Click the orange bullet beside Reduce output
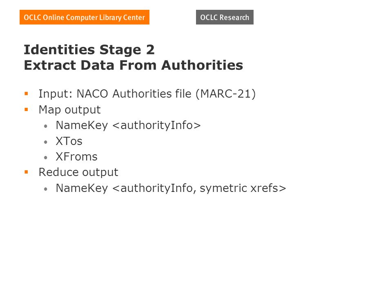392x294 pixels. (27, 172)
